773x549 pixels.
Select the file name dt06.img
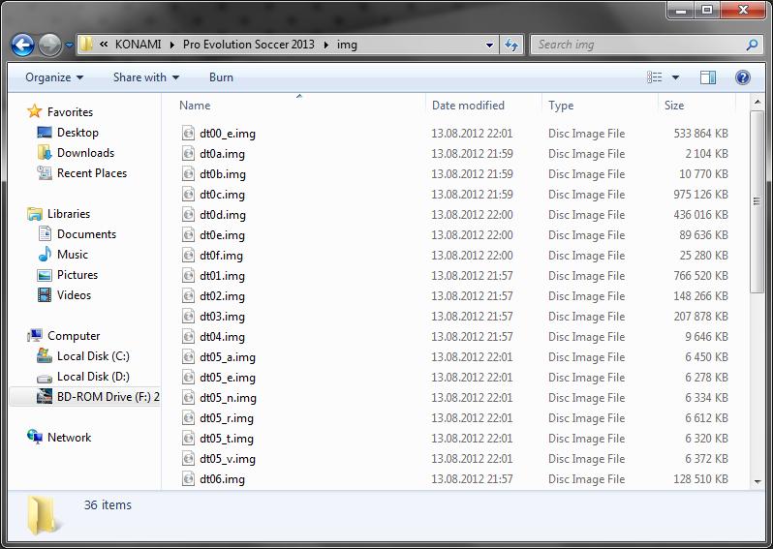click(x=223, y=479)
